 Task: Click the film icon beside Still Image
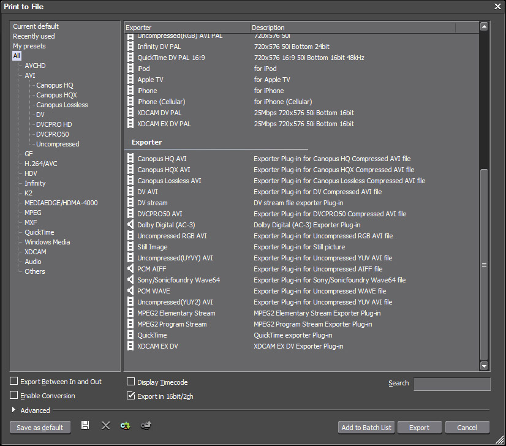pos(130,247)
